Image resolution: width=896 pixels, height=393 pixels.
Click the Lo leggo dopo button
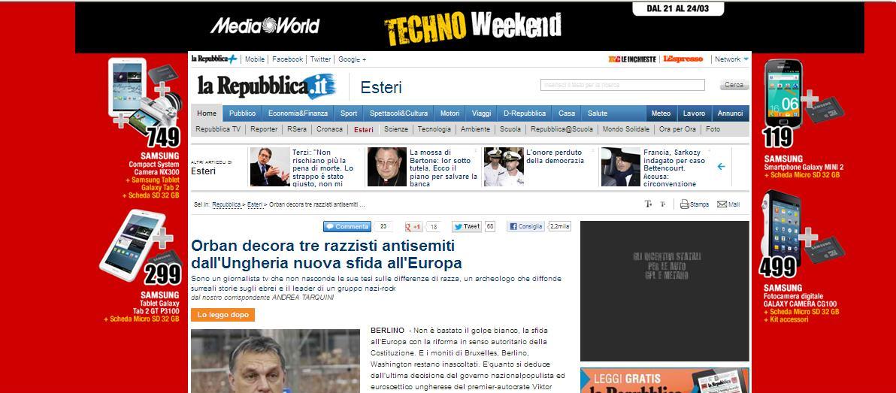[x=222, y=315]
